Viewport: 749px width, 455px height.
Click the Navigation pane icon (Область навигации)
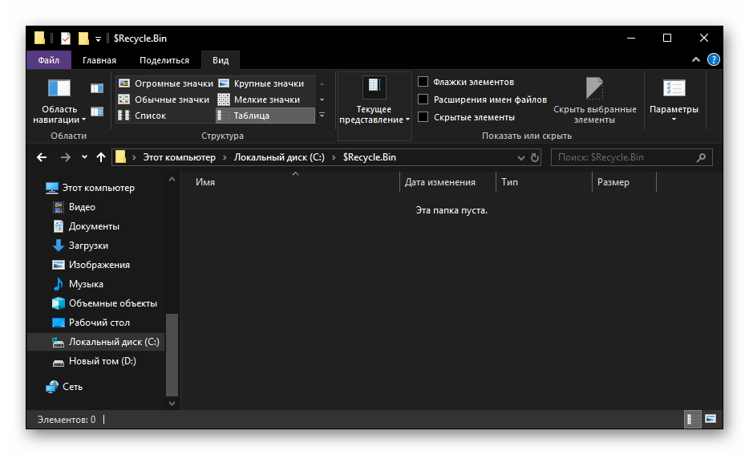59,88
